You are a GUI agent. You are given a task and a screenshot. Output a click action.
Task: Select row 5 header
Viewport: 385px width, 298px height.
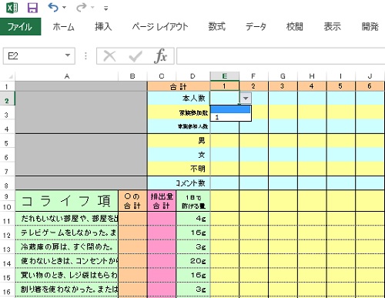tap(7, 141)
